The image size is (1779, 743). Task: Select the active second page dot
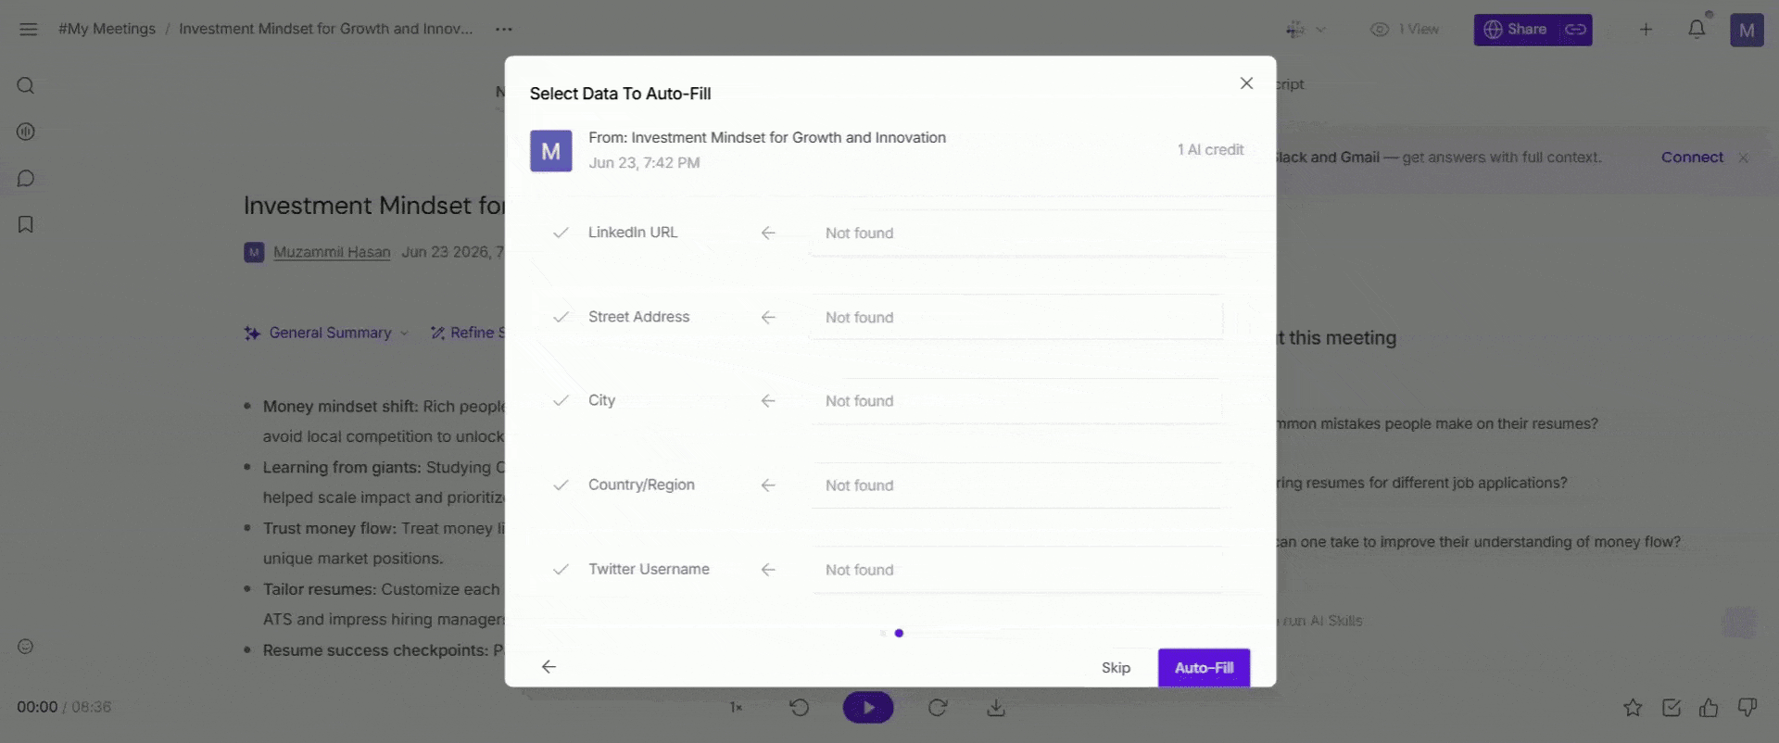[899, 634]
